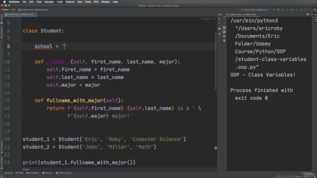Open the Favorites tool window stripe
This screenshot has width=317, height=178.
1,163
